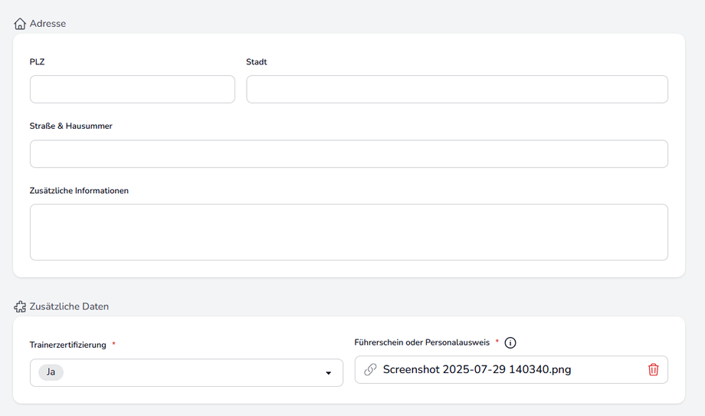The width and height of the screenshot is (705, 416).
Task: Click the Zusätzliche Informationen label
Action: 79,190
